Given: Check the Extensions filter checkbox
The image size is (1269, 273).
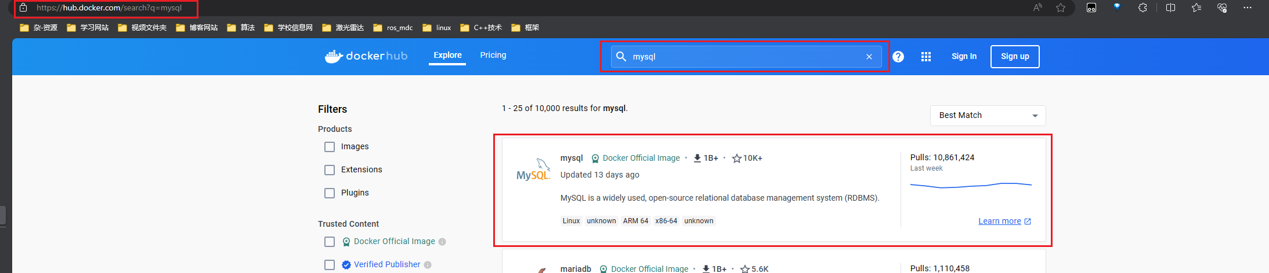Looking at the screenshot, I should (330, 170).
